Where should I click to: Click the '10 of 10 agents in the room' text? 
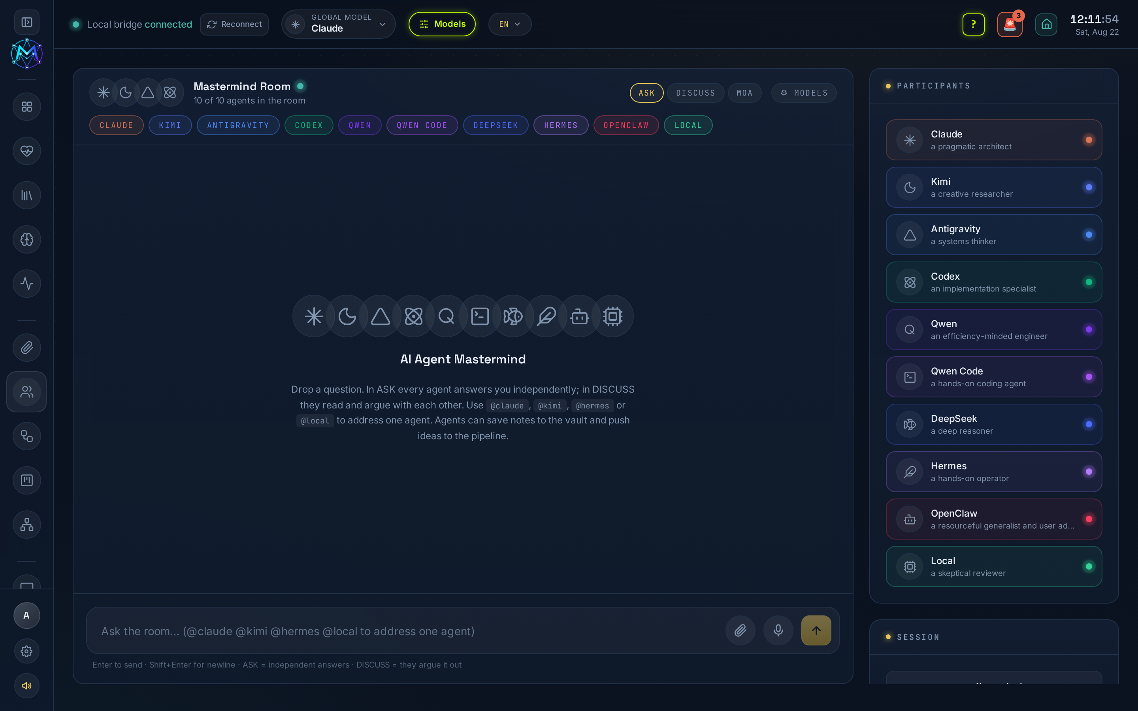click(249, 101)
